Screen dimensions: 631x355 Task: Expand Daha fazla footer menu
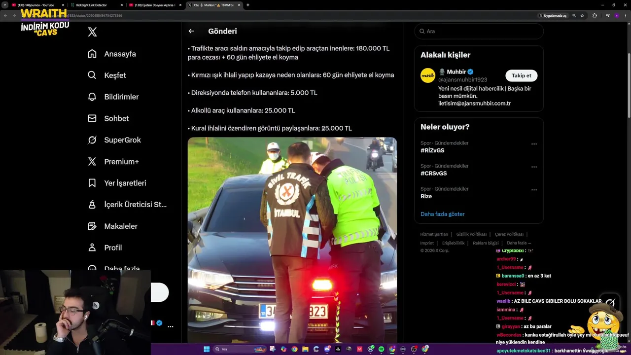[x=519, y=243]
